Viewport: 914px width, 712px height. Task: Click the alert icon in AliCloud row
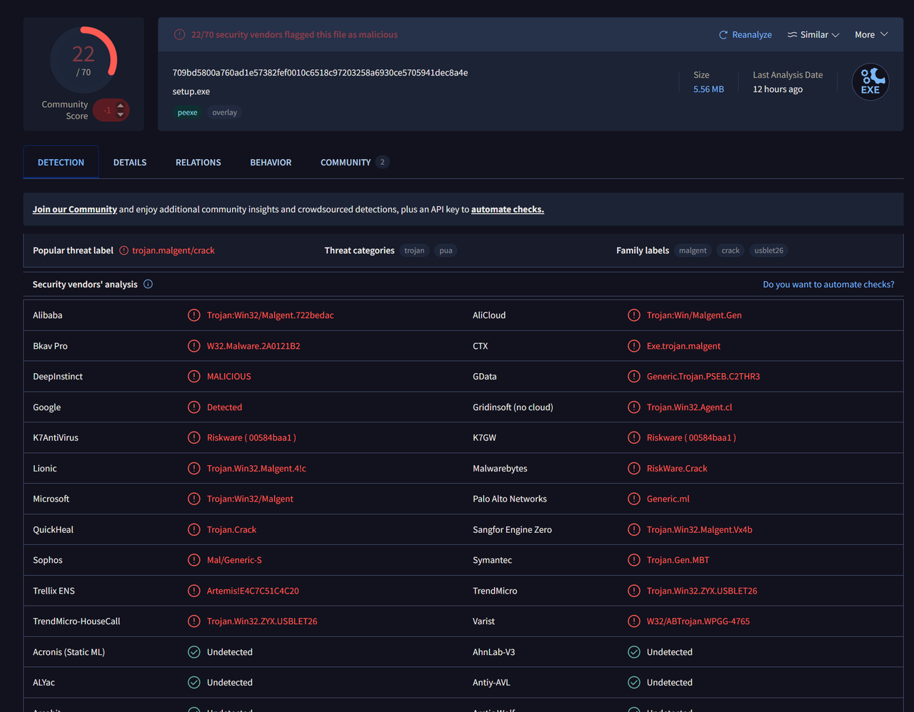pyautogui.click(x=633, y=315)
